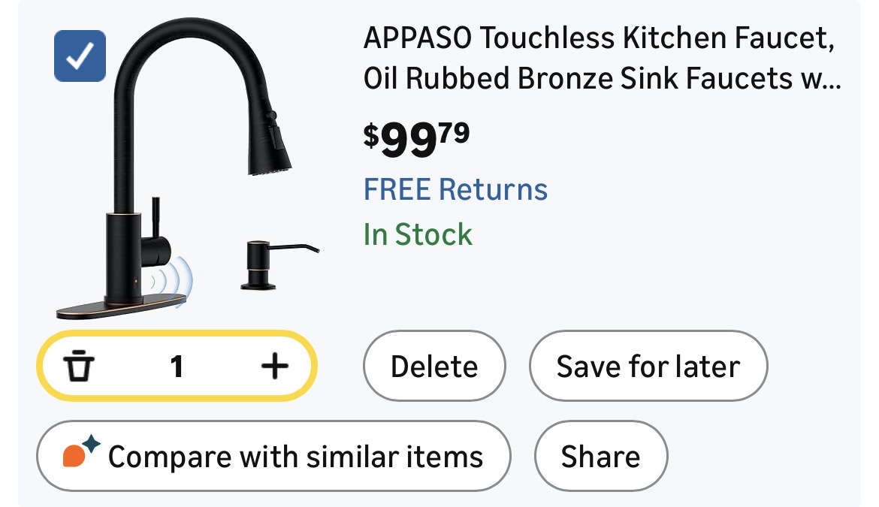Click the quantity number 1
Screen dimensions: 879x507
tap(177, 367)
